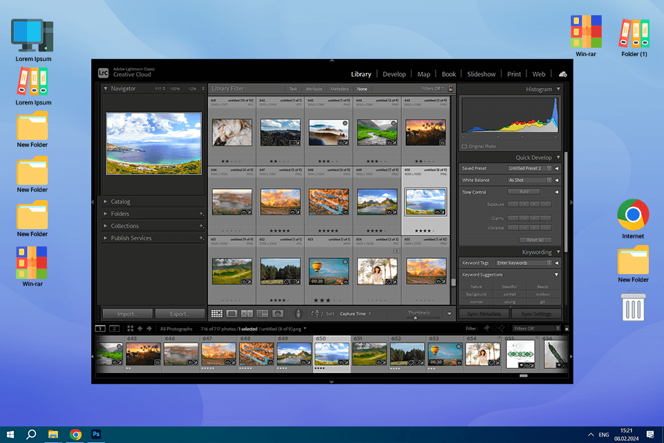Image resolution: width=664 pixels, height=443 pixels.
Task: Click the Reset All button
Action: (535, 240)
